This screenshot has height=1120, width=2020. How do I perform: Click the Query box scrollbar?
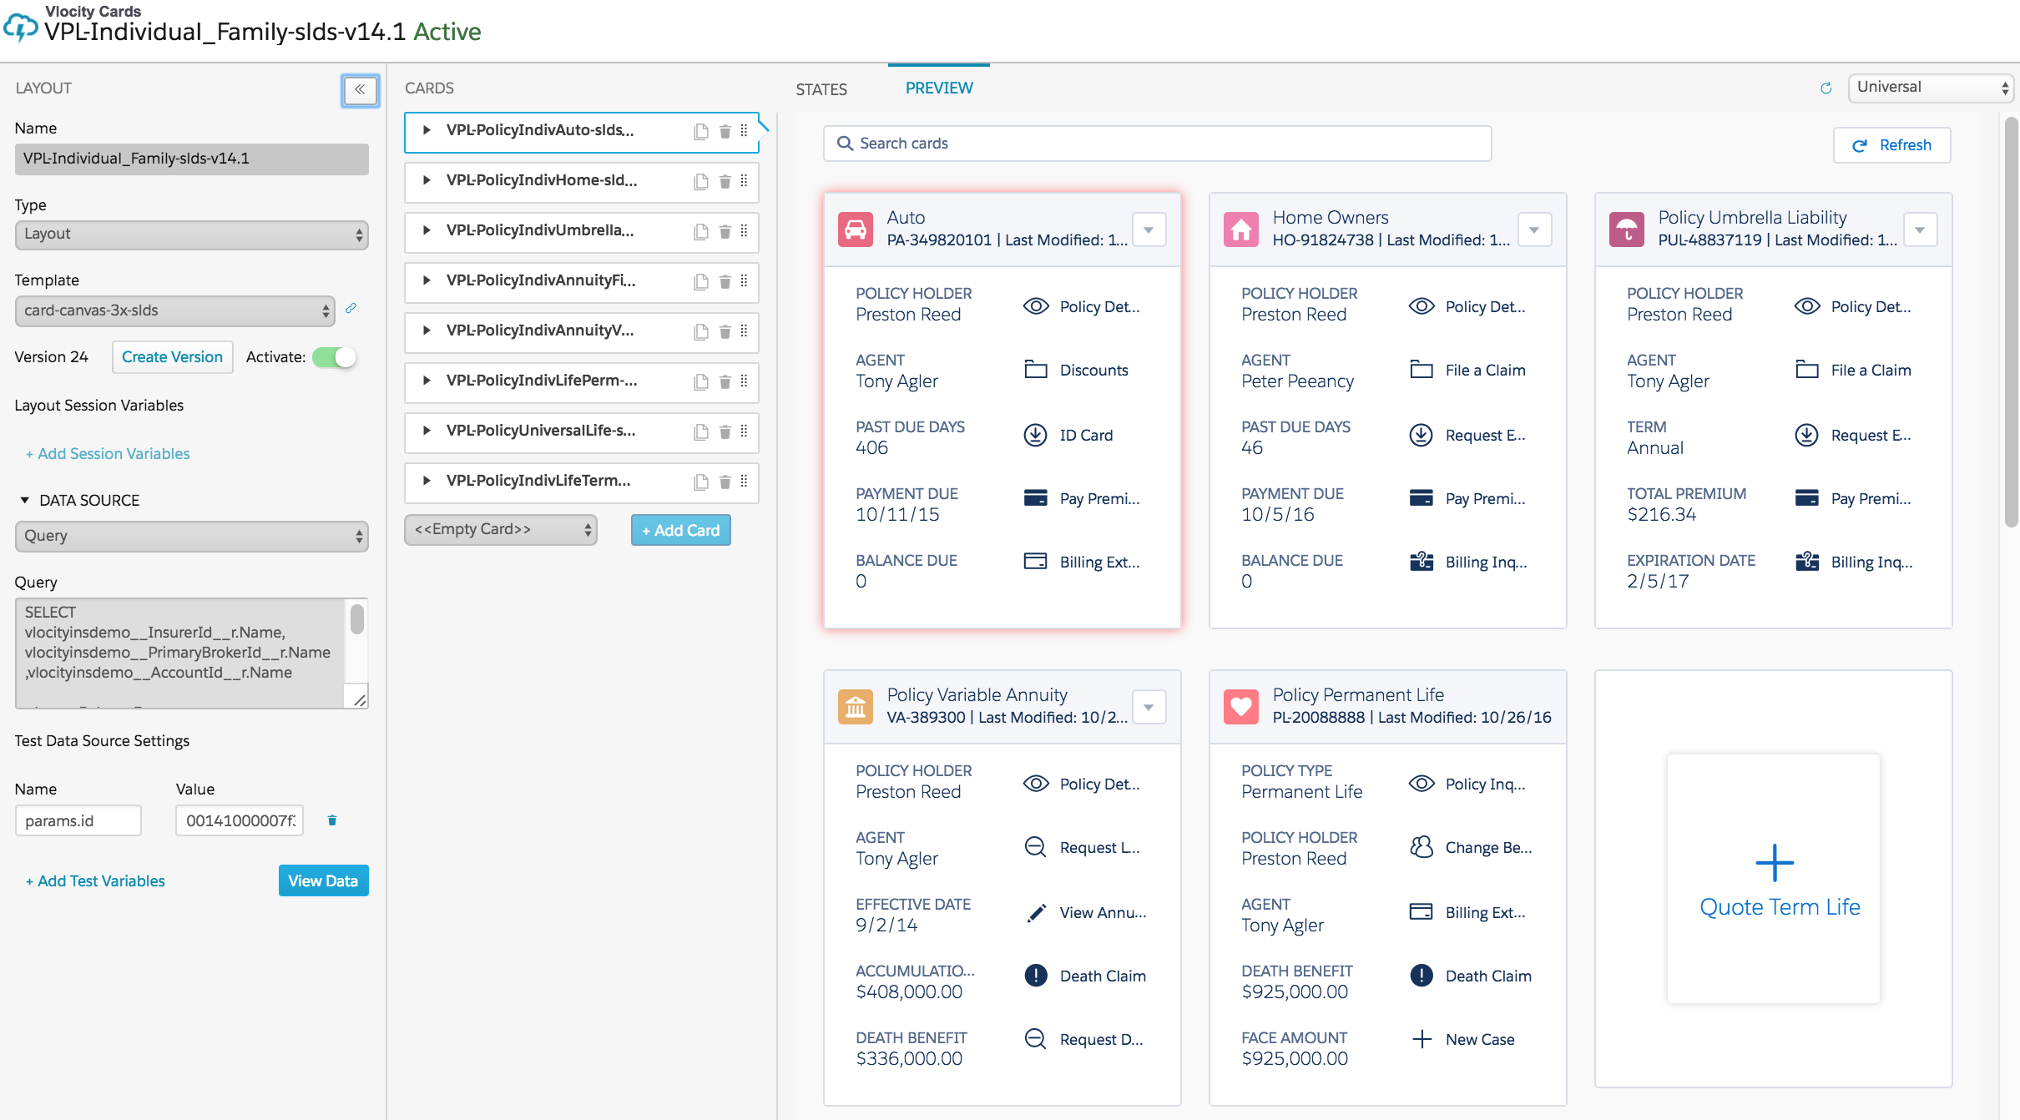tap(357, 619)
